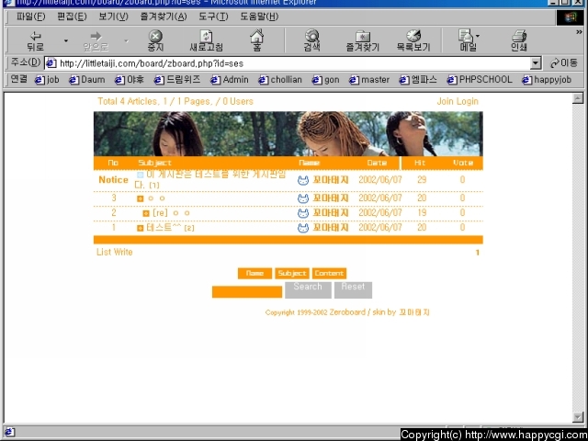Click the orange search keyword field
This screenshot has height=441, width=588.
[247, 292]
